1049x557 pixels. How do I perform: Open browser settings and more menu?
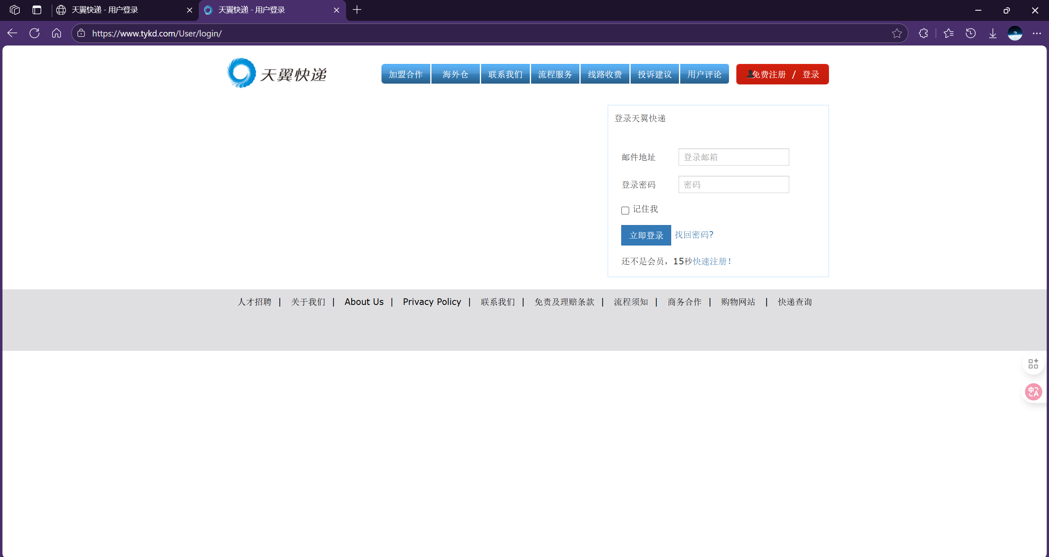[1037, 33]
